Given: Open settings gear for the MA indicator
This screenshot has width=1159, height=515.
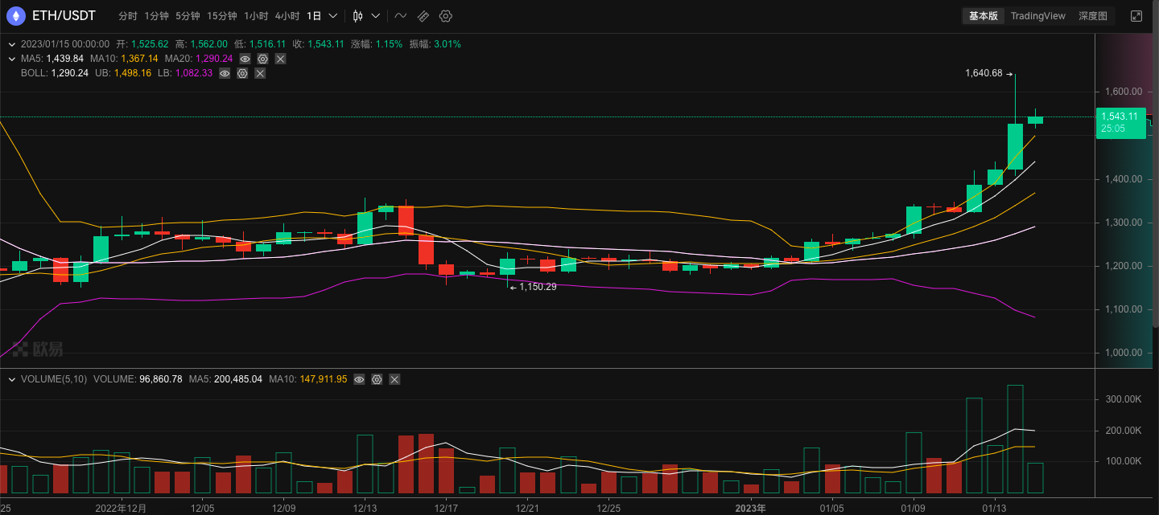Looking at the screenshot, I should click(262, 59).
